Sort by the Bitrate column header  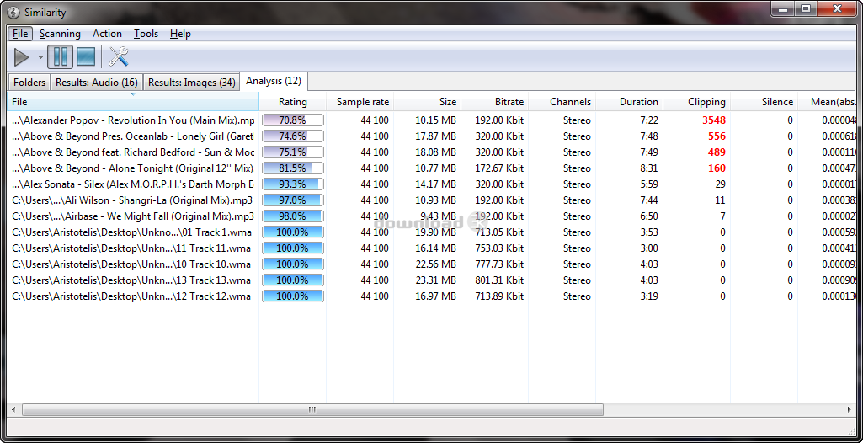click(495, 102)
